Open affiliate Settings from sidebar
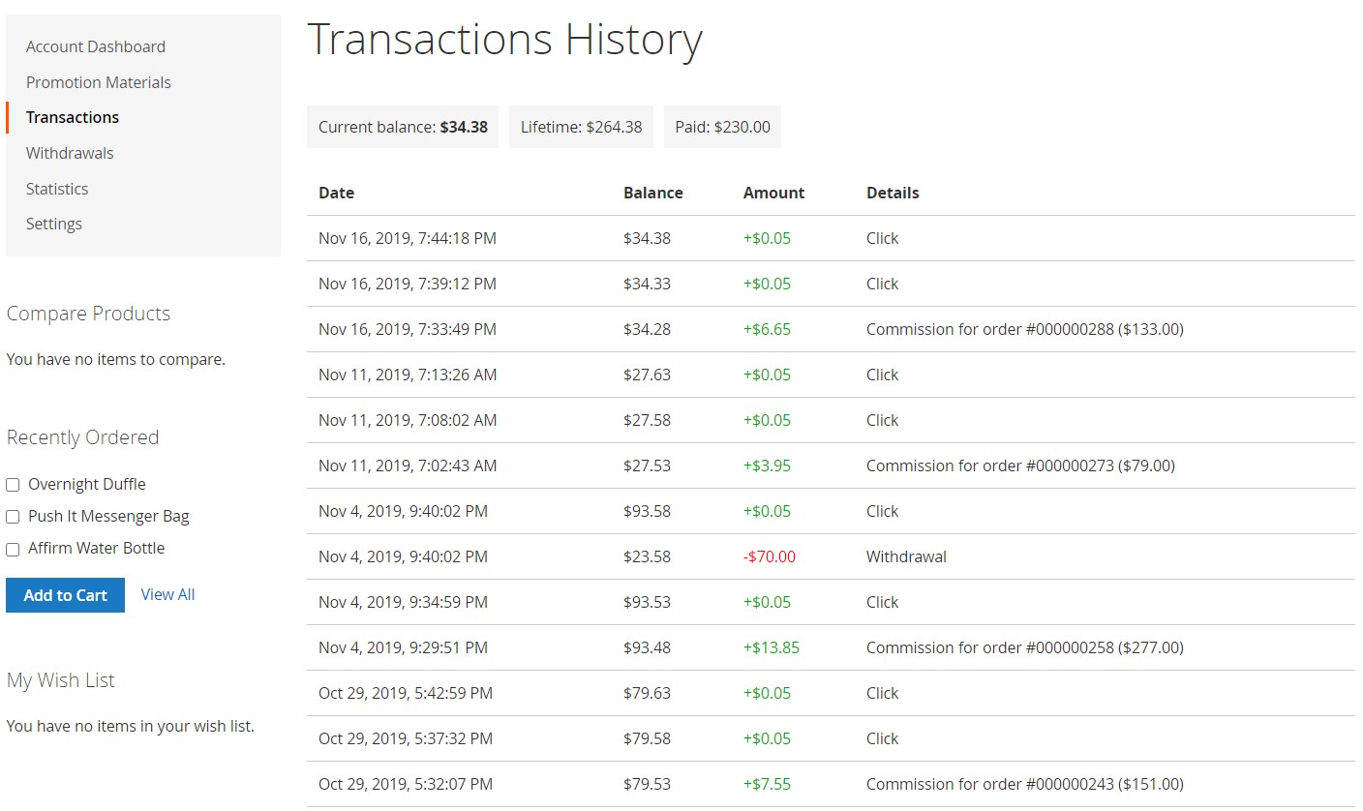 [54, 224]
